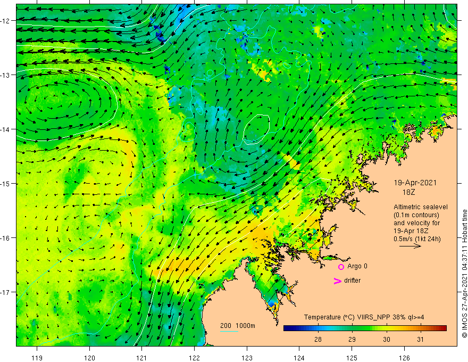The height and width of the screenshot is (362, 468).
Task: Click the 'drifter' legend label
Action: (352, 281)
